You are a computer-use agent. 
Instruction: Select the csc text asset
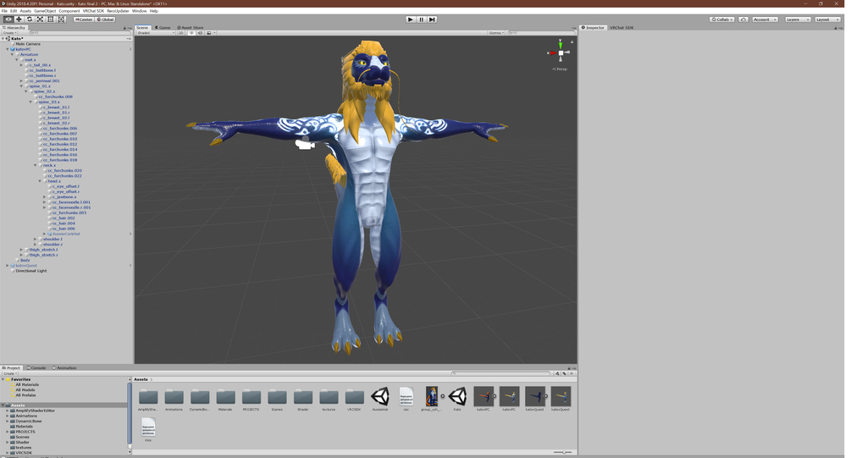[406, 397]
